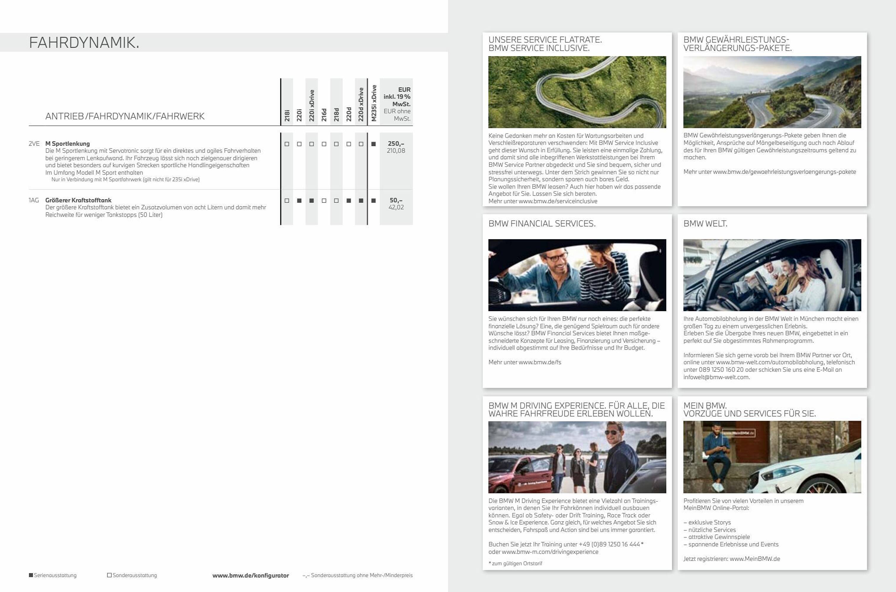This screenshot has height=592, width=896.
Task: Click the Kraftstofftank checkbox for 216d
Action: 324,200
